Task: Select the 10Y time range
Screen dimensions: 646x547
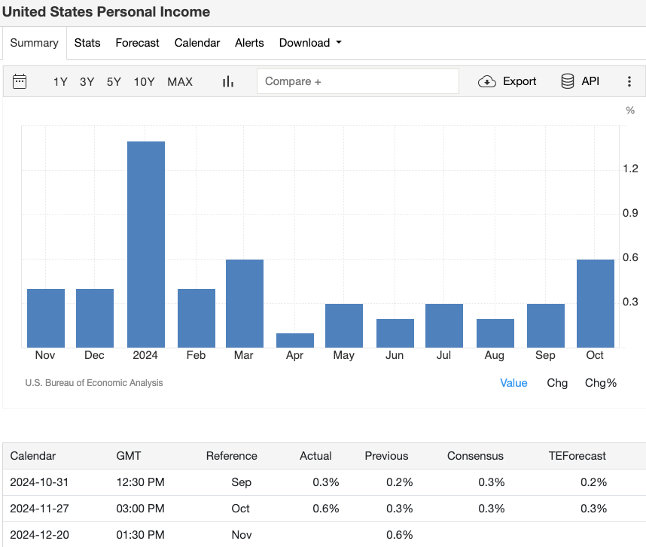Action: 144,82
